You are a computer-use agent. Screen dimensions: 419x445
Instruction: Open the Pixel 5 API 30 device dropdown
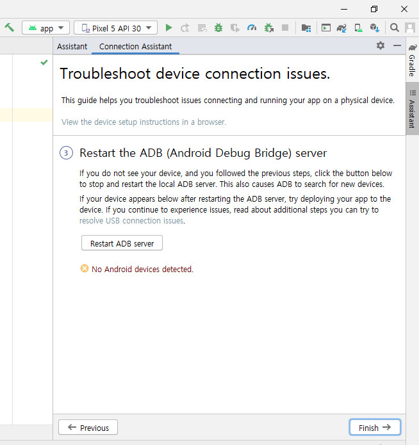[x=115, y=28]
